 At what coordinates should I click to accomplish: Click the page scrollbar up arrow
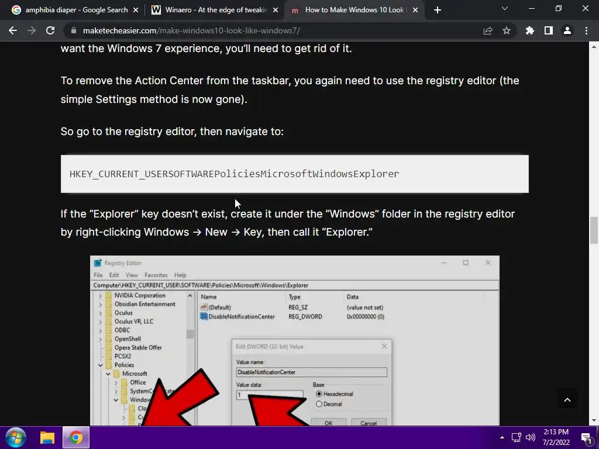click(x=594, y=47)
